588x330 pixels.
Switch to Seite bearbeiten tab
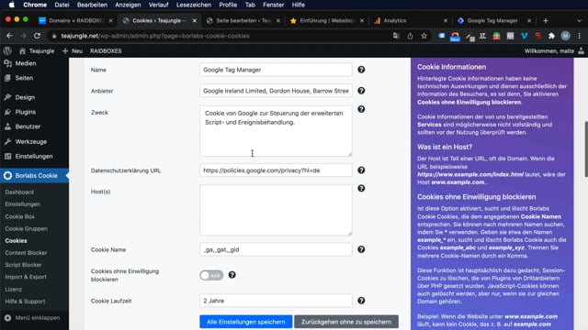click(243, 20)
